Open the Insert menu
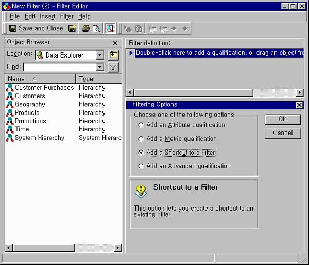 click(x=47, y=16)
